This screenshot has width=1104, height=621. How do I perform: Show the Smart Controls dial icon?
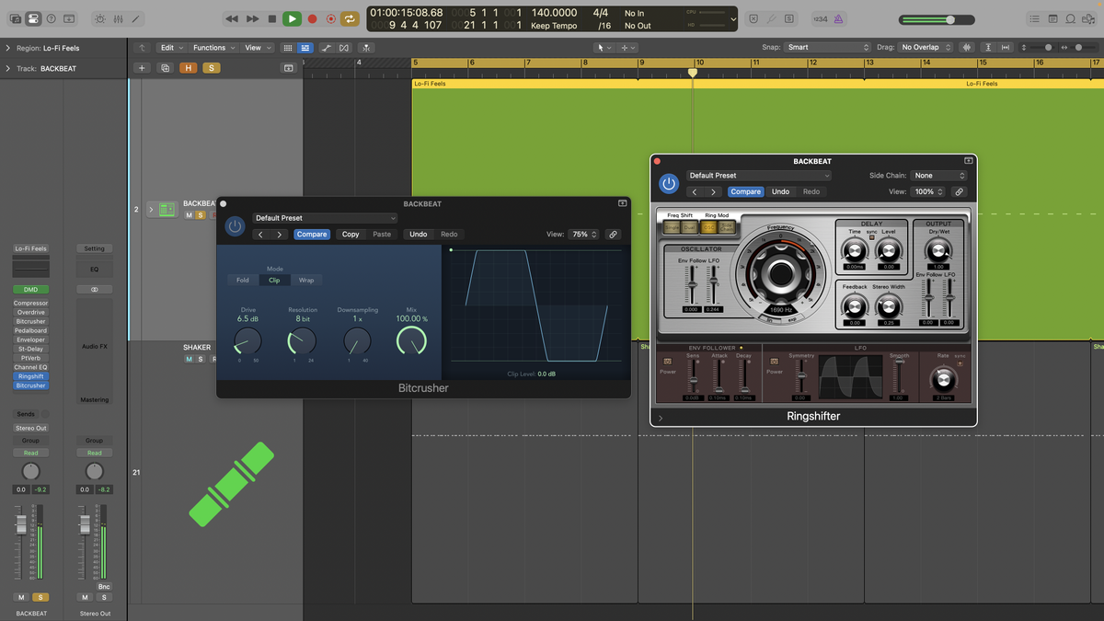point(100,18)
